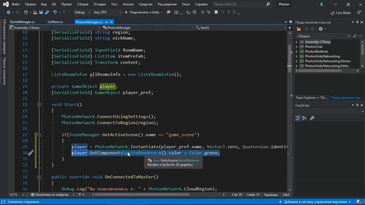The image size is (365, 205).
Task: Open the Отладка menu
Action: (x=99, y=4)
